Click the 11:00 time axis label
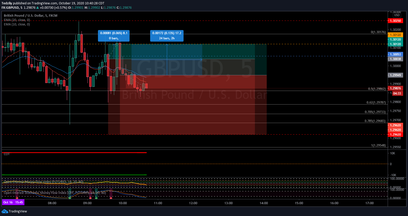Viewport: 408px width, 216px height. pyautogui.click(x=158, y=203)
